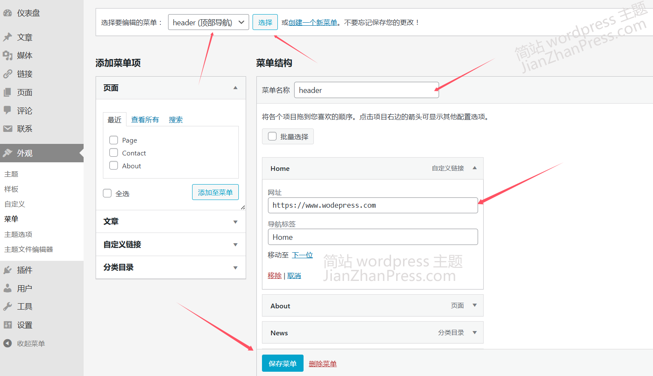Open the header (顶部导航) menu dropdown
This screenshot has height=376, width=653.
tap(208, 22)
